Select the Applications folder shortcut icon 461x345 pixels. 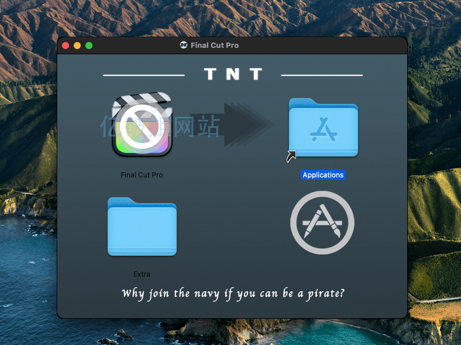coord(323,128)
